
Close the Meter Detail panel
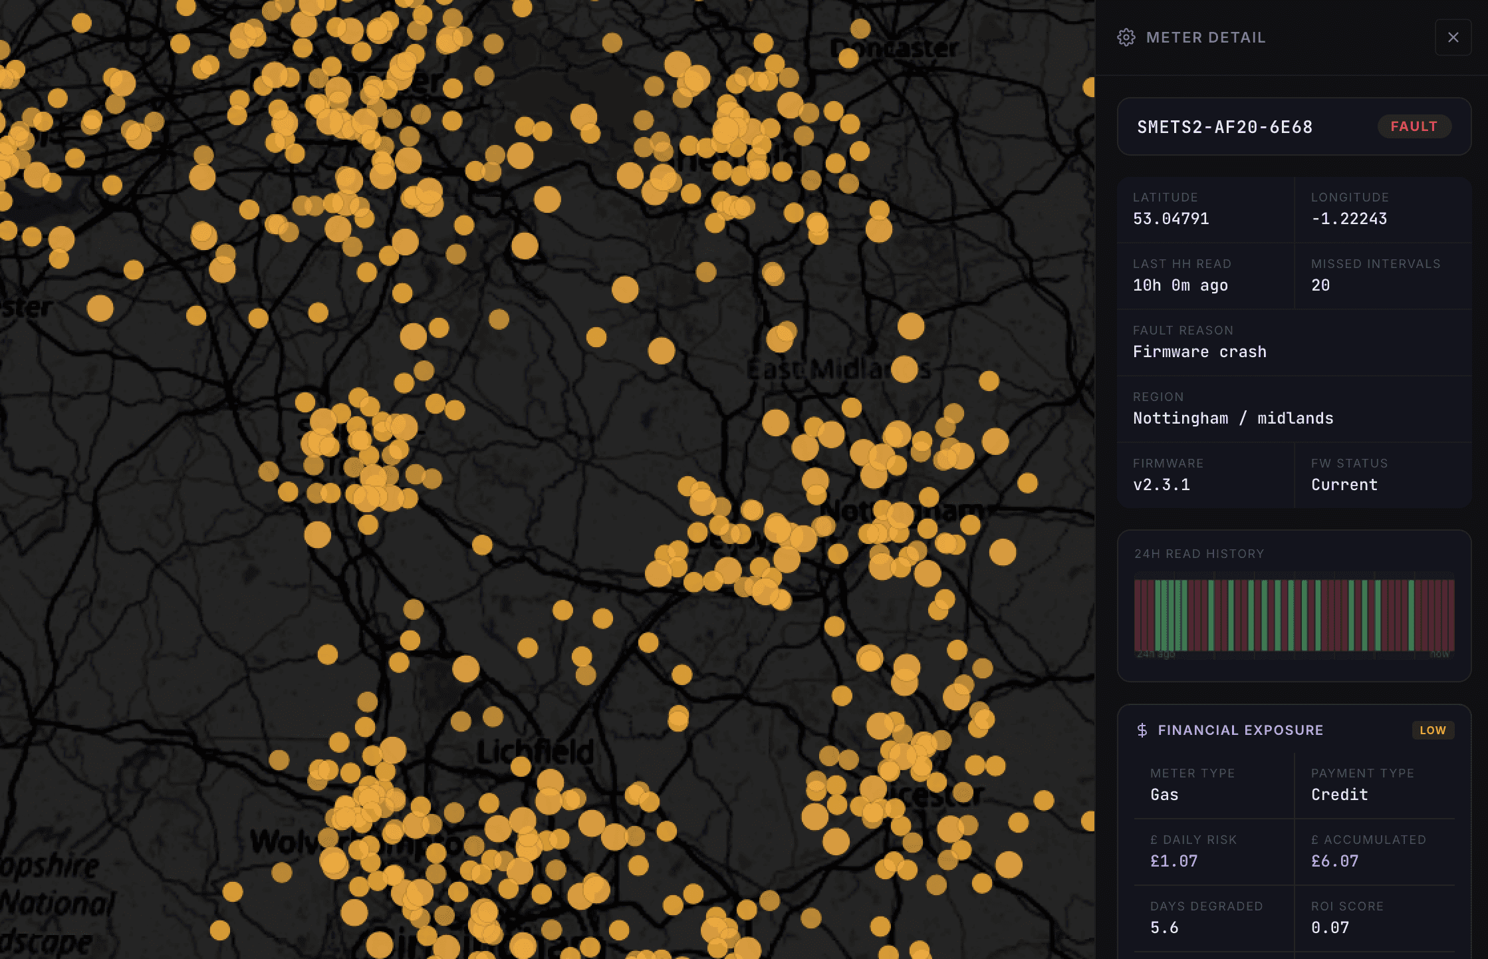[x=1453, y=37]
